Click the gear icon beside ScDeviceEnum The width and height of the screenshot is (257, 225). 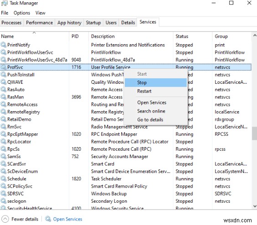click(x=3, y=171)
